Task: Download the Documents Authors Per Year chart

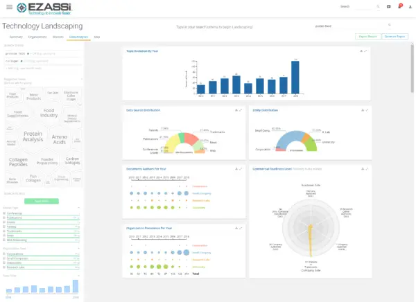Action: tap(236, 169)
